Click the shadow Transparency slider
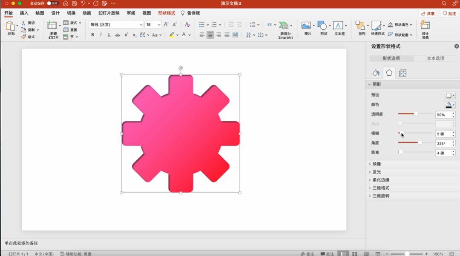The width and height of the screenshot is (460, 256). coord(415,114)
